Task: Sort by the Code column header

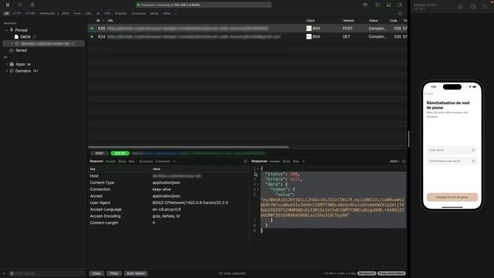Action: [x=394, y=21]
